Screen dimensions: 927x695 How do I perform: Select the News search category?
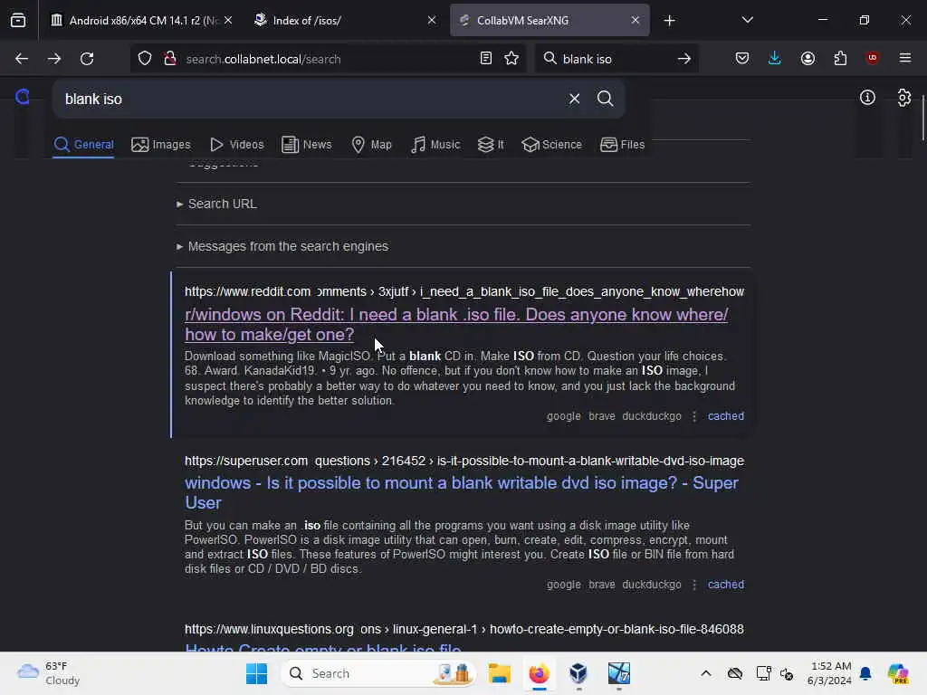pyautogui.click(x=307, y=144)
